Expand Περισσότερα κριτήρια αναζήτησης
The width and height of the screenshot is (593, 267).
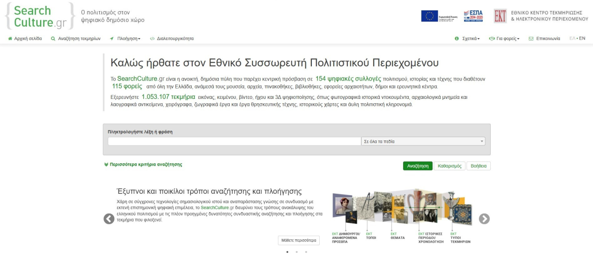[x=143, y=165]
